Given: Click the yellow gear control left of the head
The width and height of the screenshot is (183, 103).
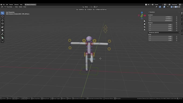Looking at the screenshot, I should (x=84, y=41).
